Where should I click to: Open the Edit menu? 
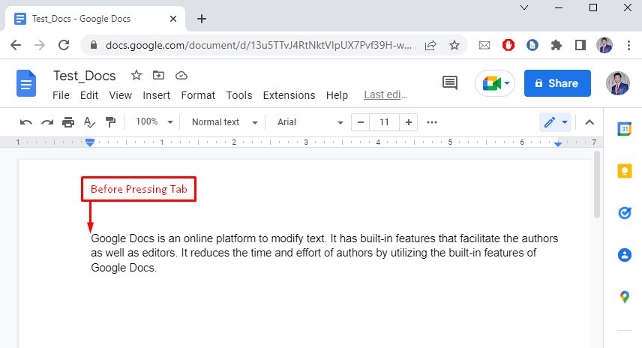click(89, 95)
